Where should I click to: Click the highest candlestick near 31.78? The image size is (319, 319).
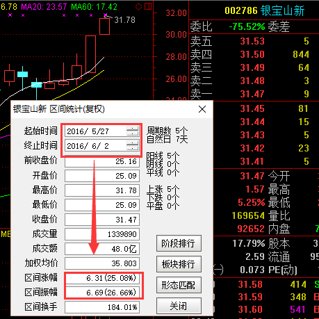104,26
